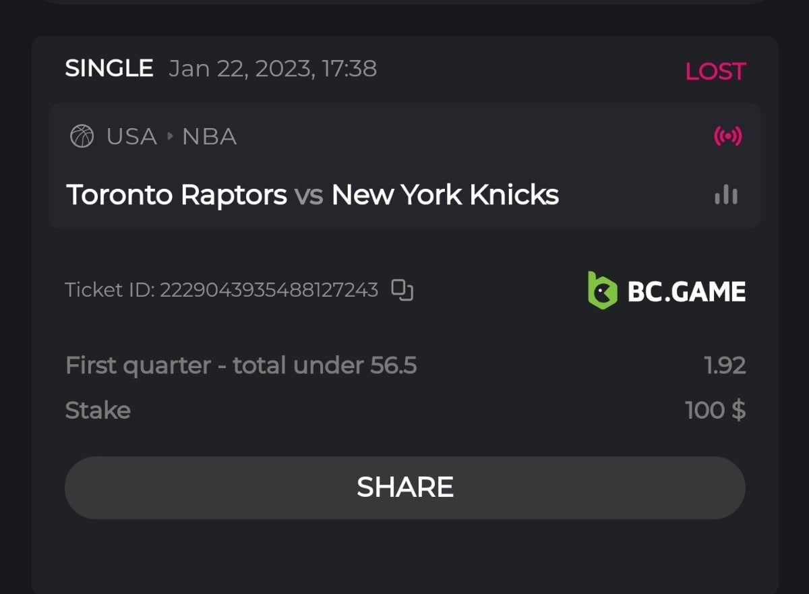Image resolution: width=809 pixels, height=594 pixels.
Task: Click the breadcrumb arrow between USA and NBA
Action: pyautogui.click(x=170, y=137)
